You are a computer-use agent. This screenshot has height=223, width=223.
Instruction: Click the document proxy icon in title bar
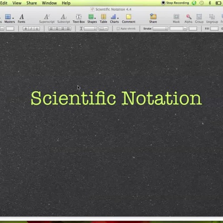coord(92,9)
